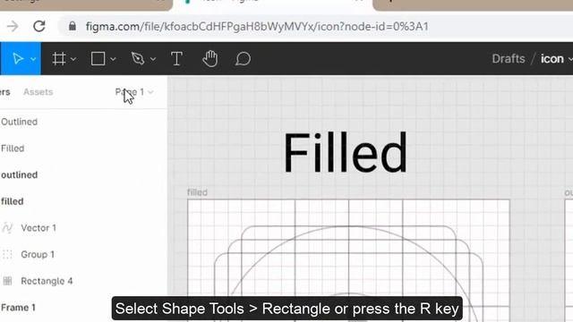Select the Filled text layer
This screenshot has width=573, height=322.
(13, 148)
